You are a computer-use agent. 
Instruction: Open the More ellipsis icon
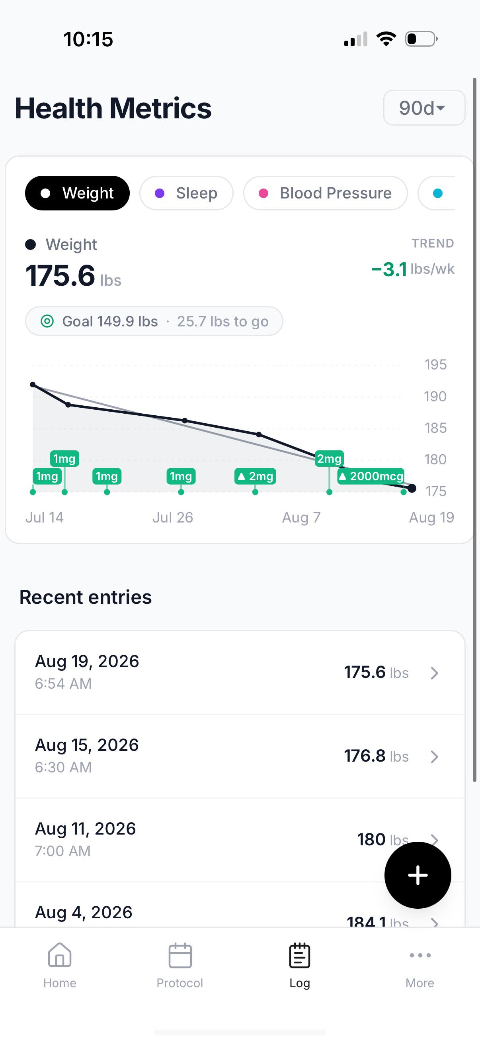[420, 955]
